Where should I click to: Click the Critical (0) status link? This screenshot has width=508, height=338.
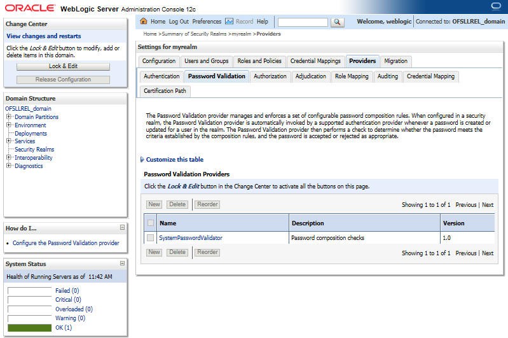point(68,300)
